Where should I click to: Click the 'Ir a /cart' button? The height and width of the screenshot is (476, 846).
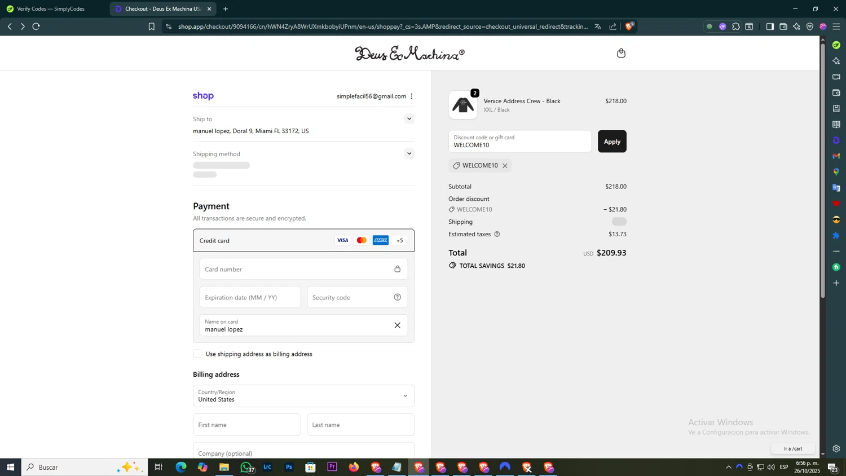[x=793, y=449]
